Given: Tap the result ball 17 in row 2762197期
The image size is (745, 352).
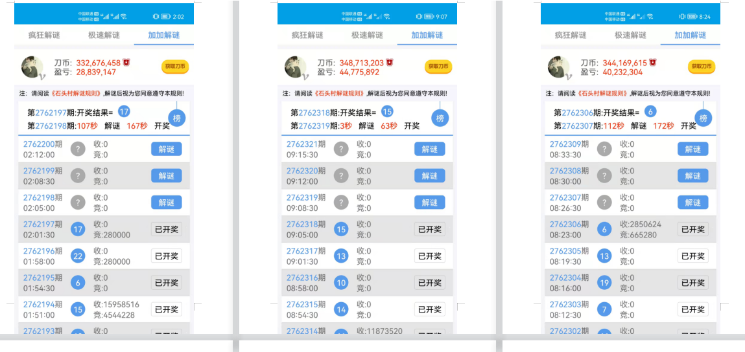Looking at the screenshot, I should click(x=78, y=230).
